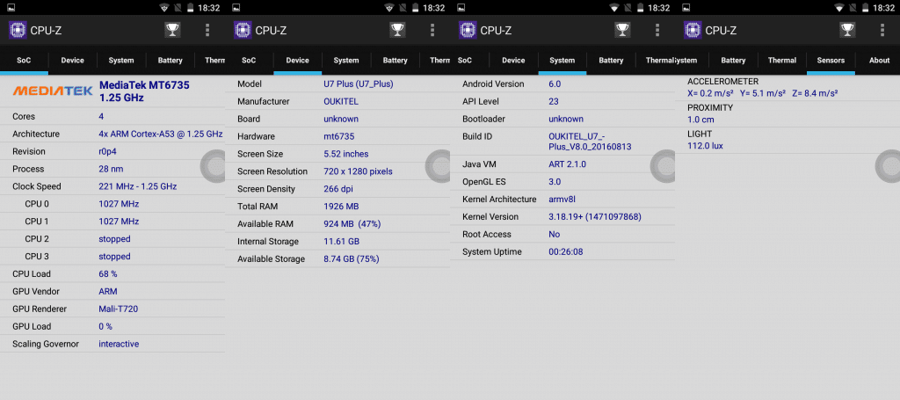Click the API Level value '23'
The width and height of the screenshot is (900, 400).
click(x=554, y=102)
